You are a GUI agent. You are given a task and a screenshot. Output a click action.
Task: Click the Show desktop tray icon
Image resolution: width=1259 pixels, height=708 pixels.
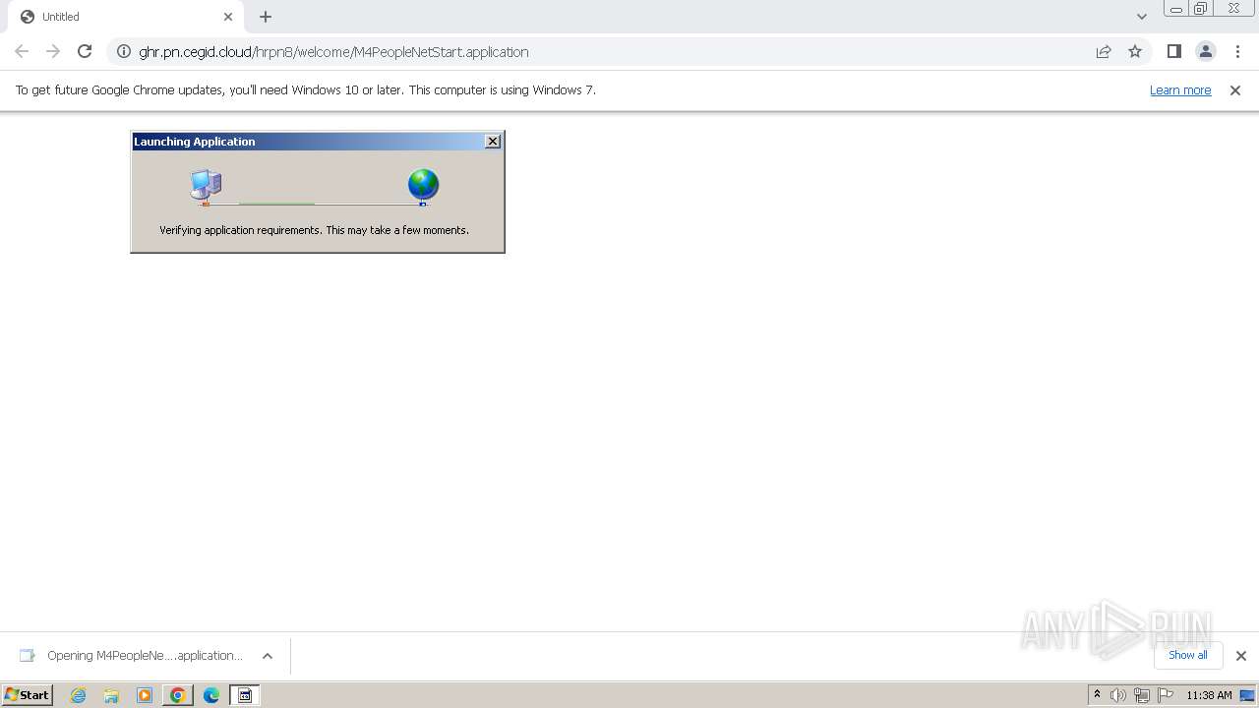[1247, 695]
